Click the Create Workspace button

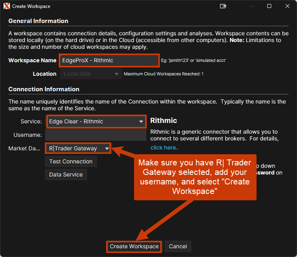134,246
